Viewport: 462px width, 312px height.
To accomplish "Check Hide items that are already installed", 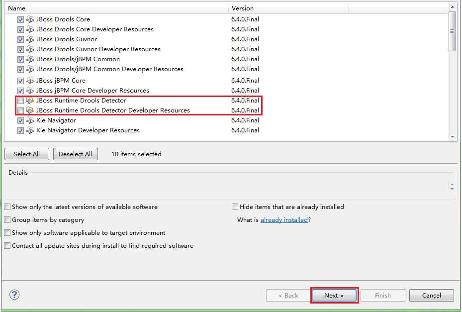I will click(x=235, y=207).
